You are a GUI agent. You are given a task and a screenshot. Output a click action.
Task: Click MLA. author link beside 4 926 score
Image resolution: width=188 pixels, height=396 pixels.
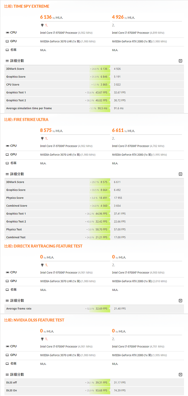tap(131, 18)
